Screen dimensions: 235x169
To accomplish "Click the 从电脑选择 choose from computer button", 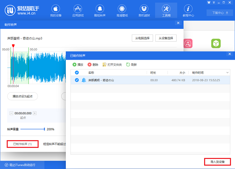I will click(142, 38).
